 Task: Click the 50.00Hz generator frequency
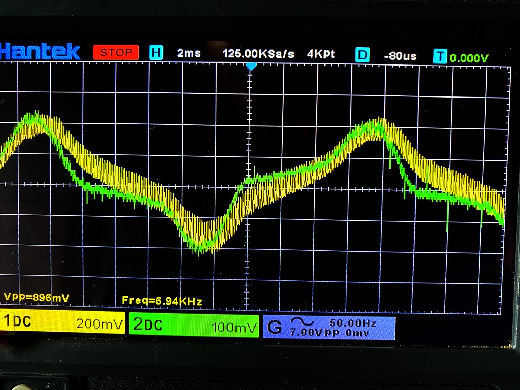352,322
